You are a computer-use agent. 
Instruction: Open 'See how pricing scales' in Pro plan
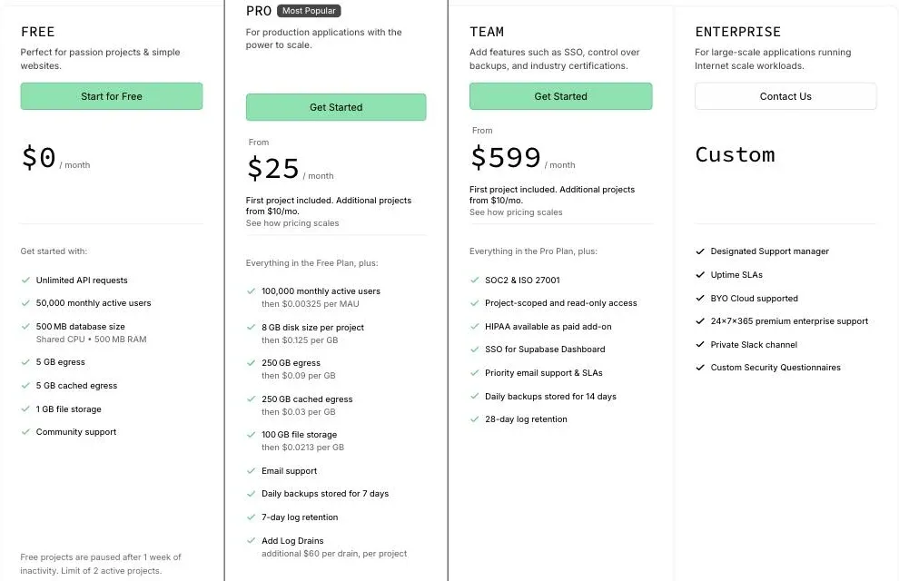point(292,223)
